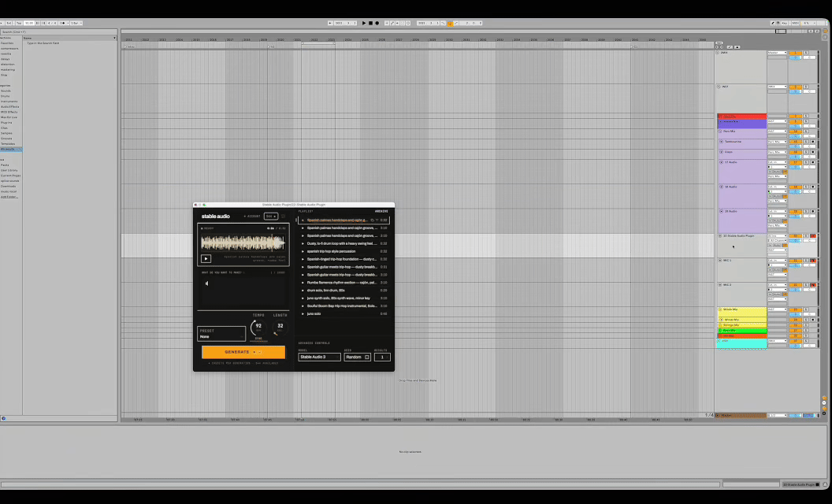This screenshot has width=832, height=504.
Task: Open the Preset dropdown in Stable Audio
Action: (x=221, y=334)
